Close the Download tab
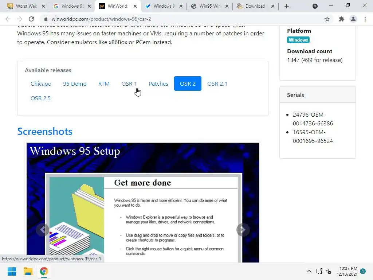This screenshot has width=373, height=280. click(273, 6)
